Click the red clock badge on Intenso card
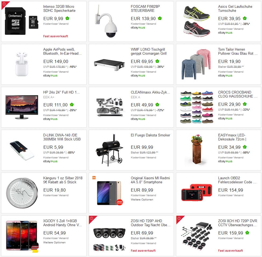262x257 pixels. [x=4, y=4]
